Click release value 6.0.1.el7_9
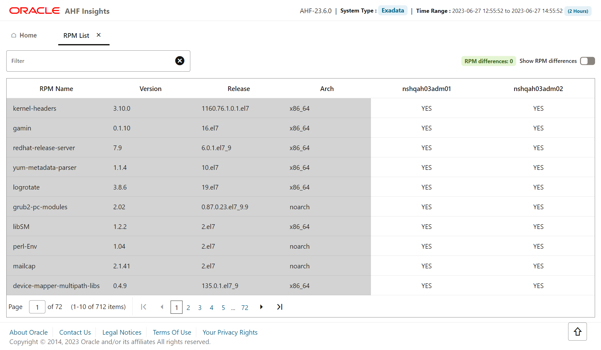The image size is (601, 350). [216, 148]
